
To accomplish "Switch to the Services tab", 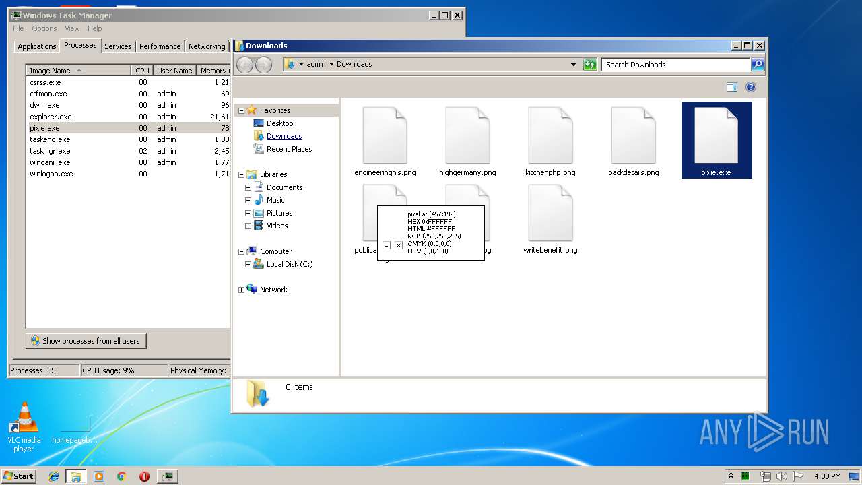I will coord(118,46).
